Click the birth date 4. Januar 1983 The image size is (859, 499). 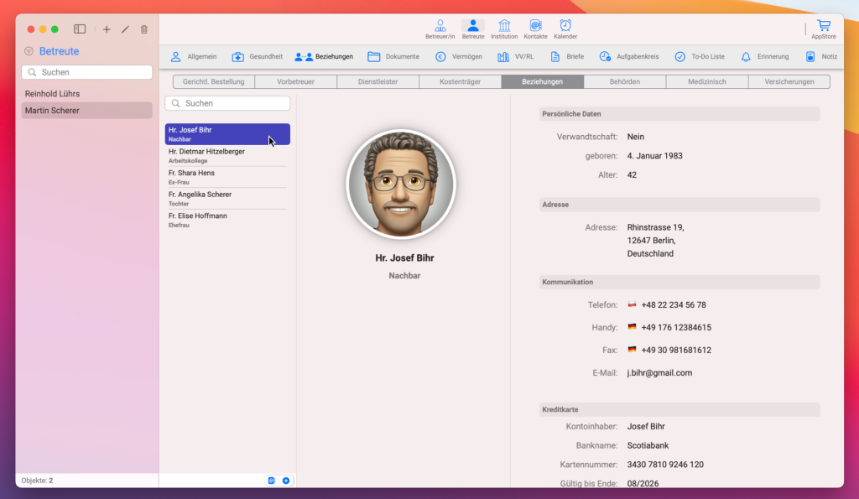(654, 155)
